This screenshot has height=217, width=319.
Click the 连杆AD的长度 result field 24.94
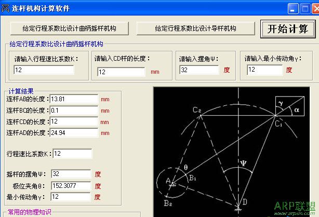pyautogui.click(x=74, y=133)
